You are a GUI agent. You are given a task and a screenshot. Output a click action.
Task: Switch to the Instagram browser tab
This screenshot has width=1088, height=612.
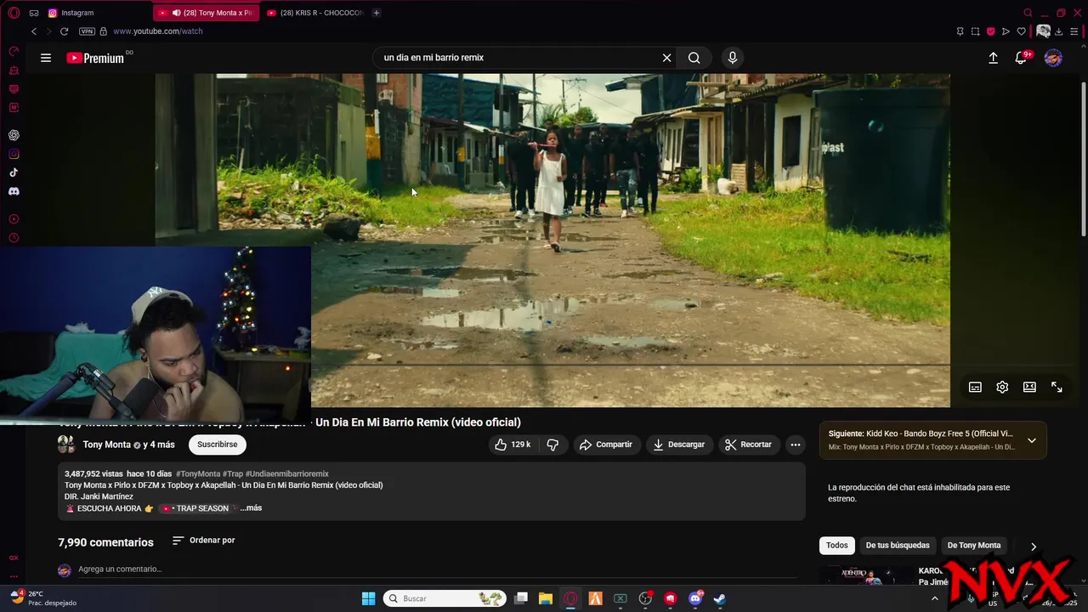pos(96,13)
